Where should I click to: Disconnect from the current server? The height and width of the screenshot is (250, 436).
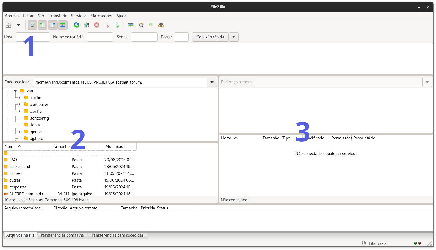[107, 25]
